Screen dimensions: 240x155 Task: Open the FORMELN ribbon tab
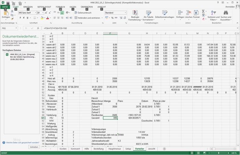[x=60, y=7]
